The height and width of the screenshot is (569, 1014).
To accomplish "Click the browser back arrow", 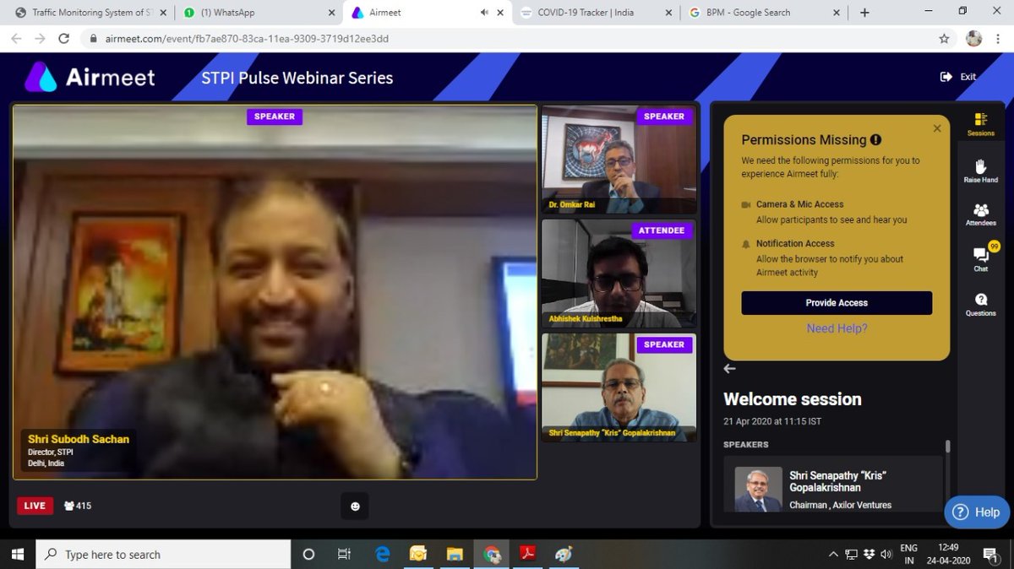I will (x=16, y=39).
